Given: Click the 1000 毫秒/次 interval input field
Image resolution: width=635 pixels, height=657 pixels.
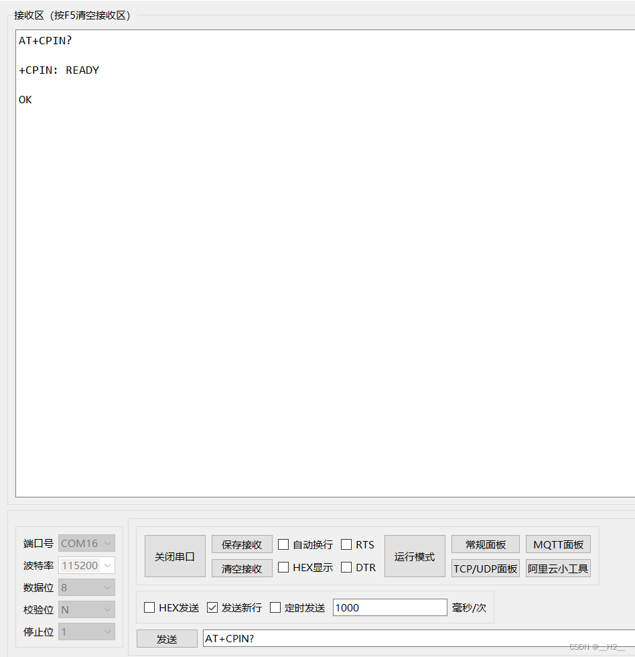Looking at the screenshot, I should click(390, 607).
